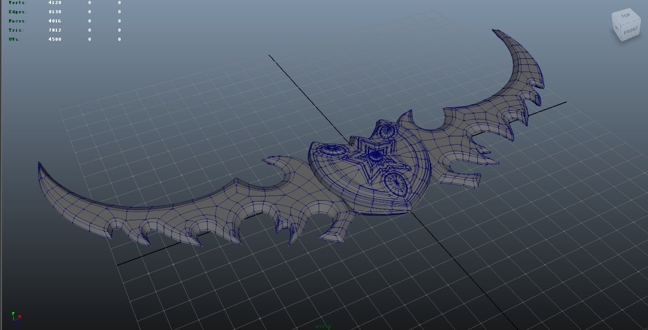Click the Verts label in the HUD

tap(18, 3)
